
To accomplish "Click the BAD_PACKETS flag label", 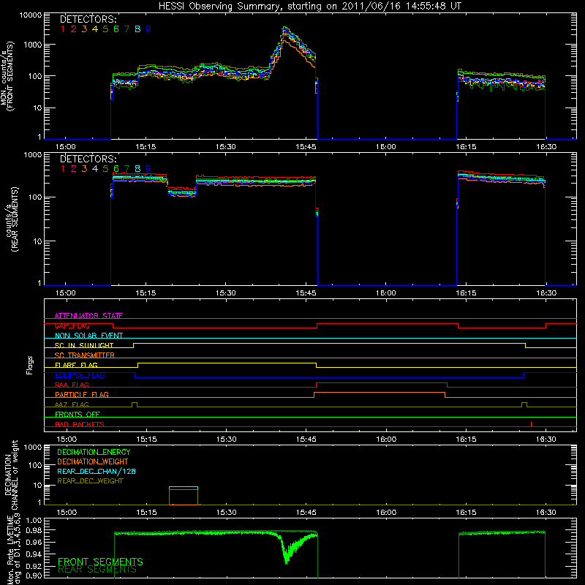I will pyautogui.click(x=80, y=425).
